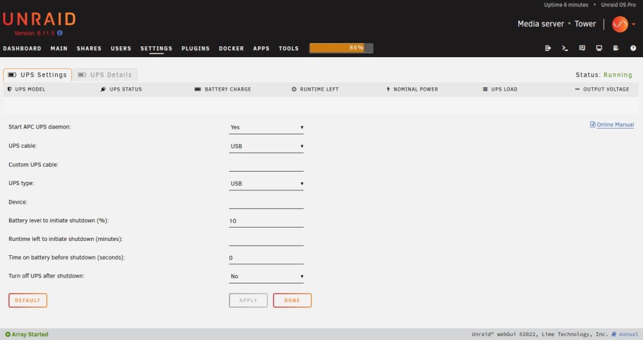Go to the Main menu
The height and width of the screenshot is (340, 643).
point(59,48)
